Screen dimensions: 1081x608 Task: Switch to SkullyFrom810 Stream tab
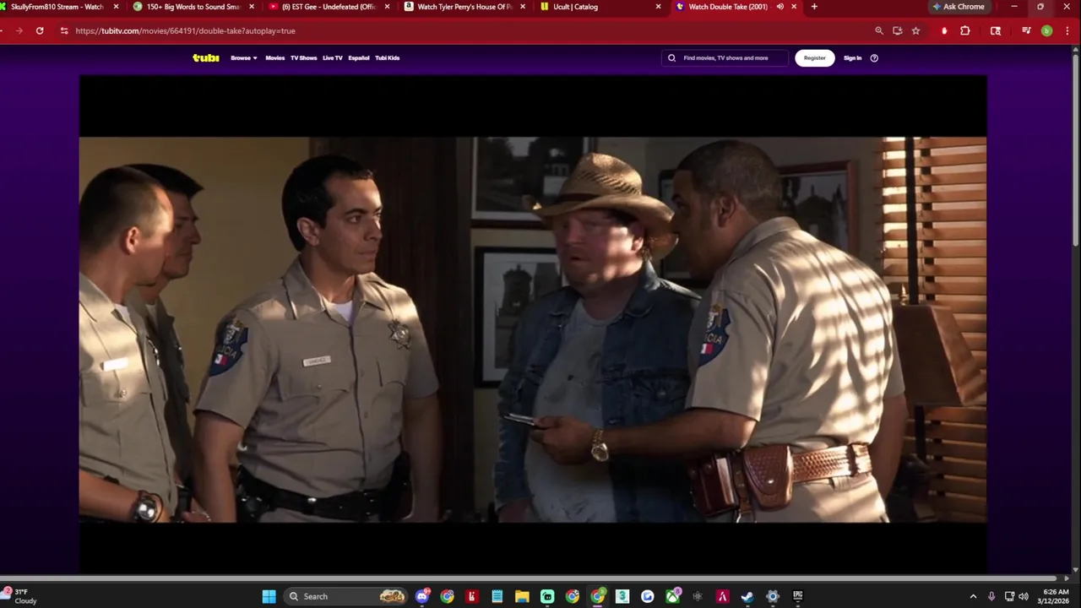point(56,7)
